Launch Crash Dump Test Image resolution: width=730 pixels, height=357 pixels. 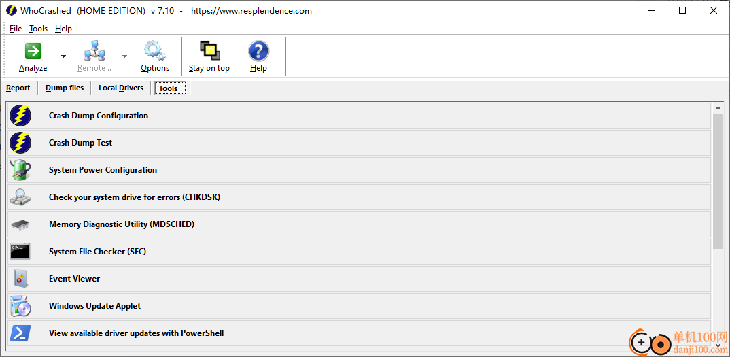click(359, 143)
